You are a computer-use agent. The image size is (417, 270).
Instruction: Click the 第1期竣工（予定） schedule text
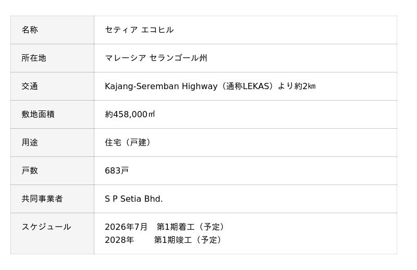click(189, 240)
